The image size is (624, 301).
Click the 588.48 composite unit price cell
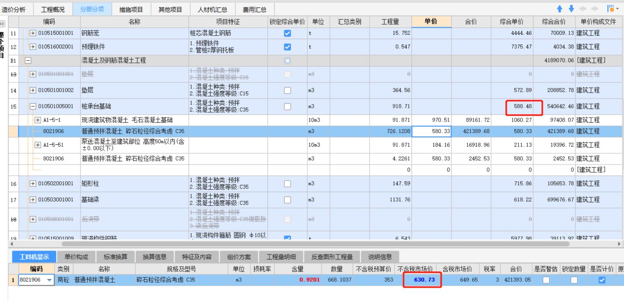512,106
